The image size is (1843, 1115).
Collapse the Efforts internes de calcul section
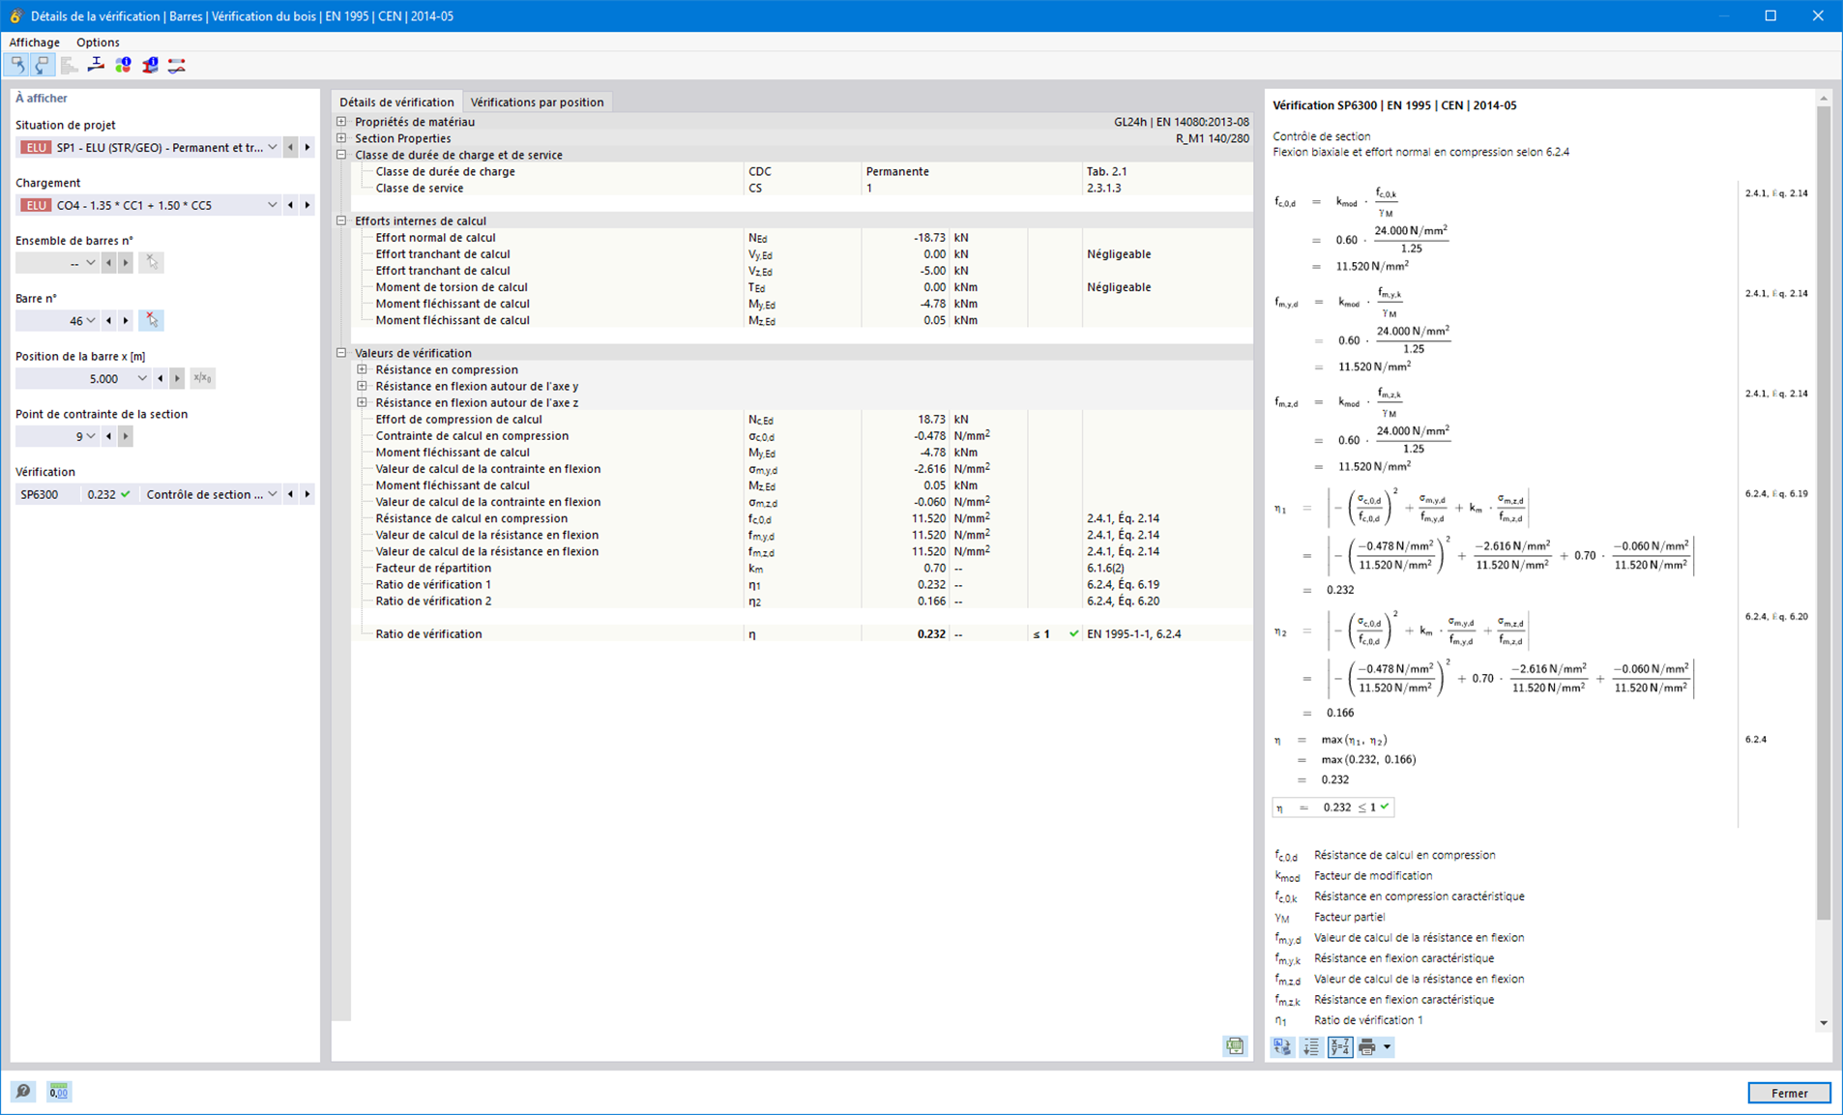341,220
